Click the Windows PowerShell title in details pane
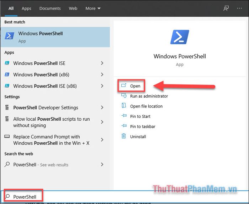 coord(180,56)
